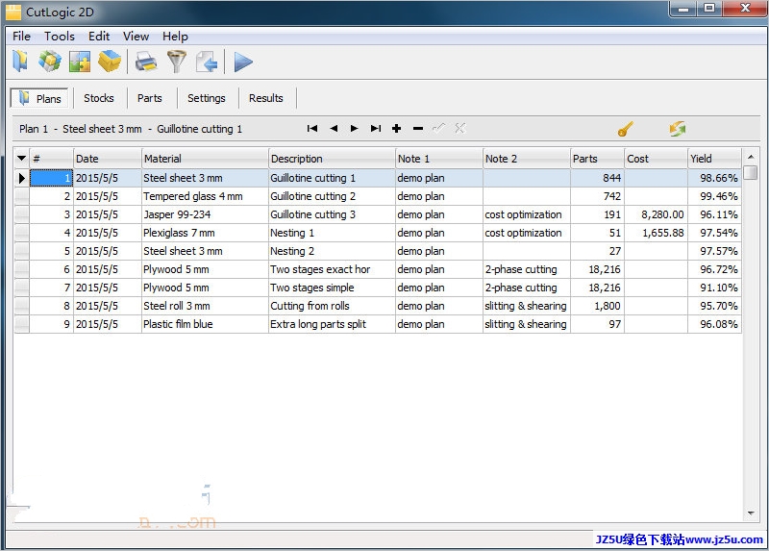This screenshot has width=769, height=551.
Task: Open the File menu
Action: [x=21, y=37]
